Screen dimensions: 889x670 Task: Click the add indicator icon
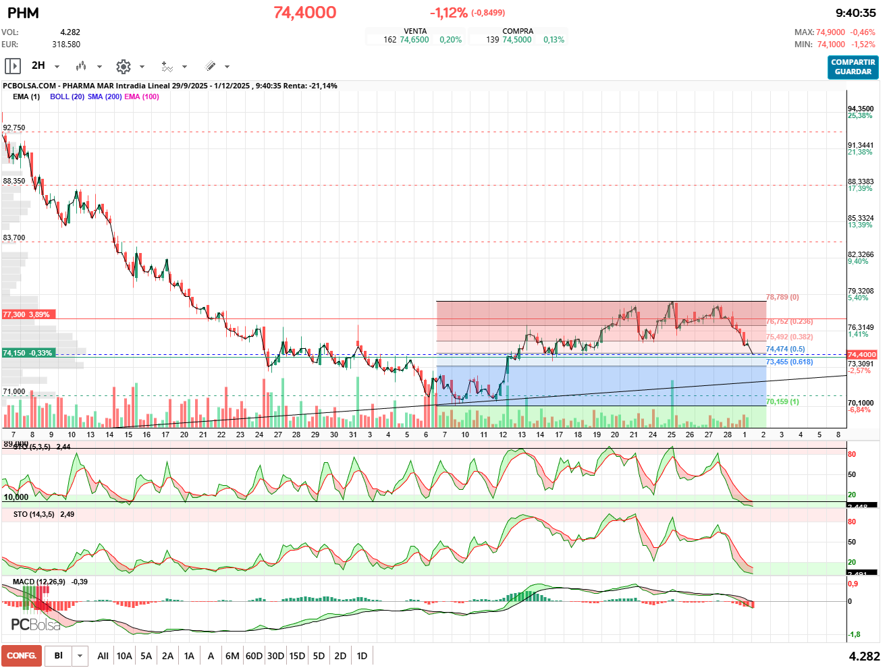point(167,66)
